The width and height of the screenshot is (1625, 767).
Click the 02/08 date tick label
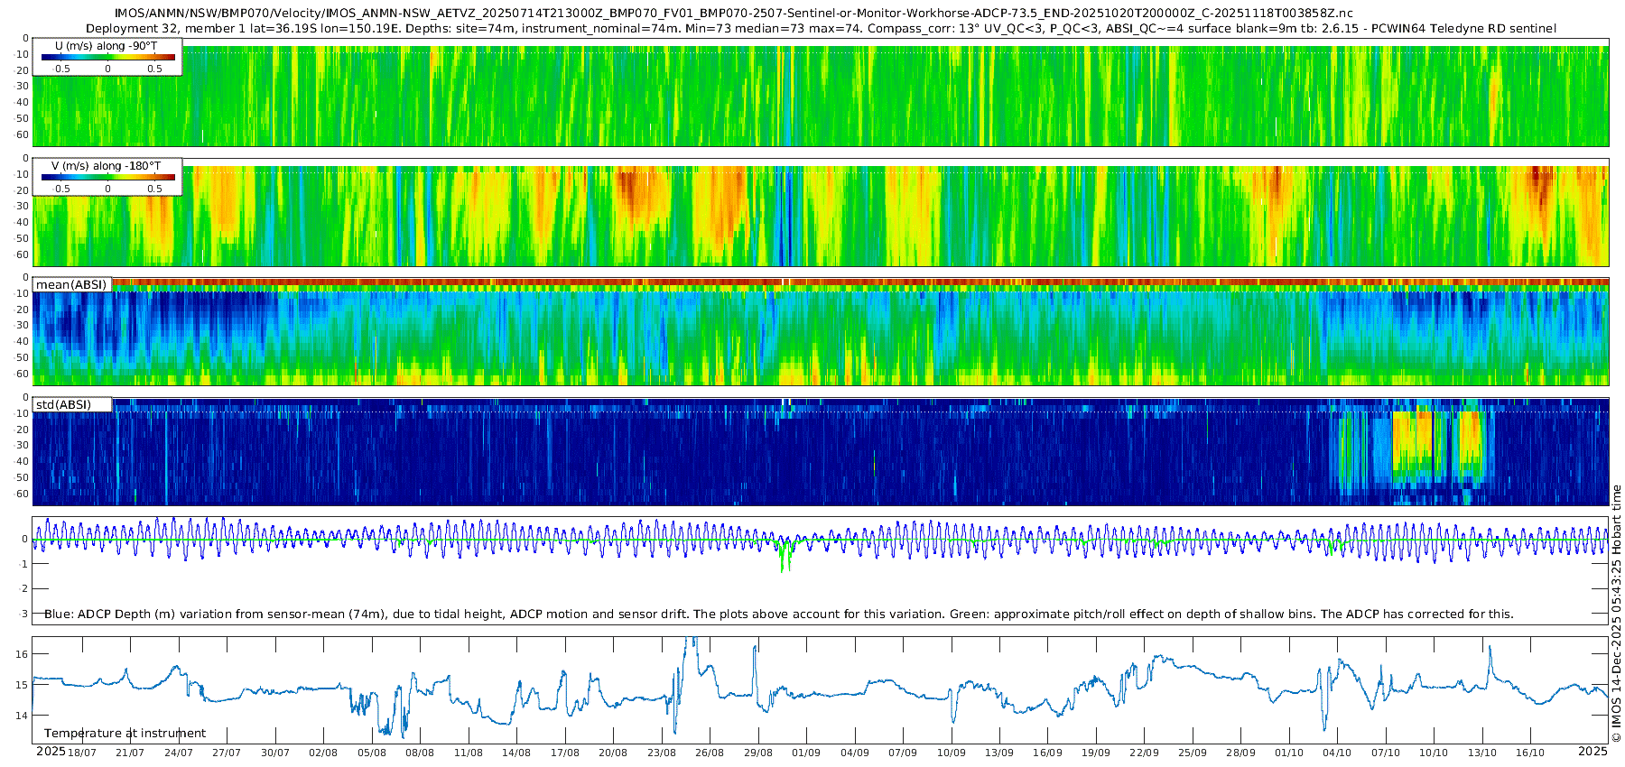[323, 753]
